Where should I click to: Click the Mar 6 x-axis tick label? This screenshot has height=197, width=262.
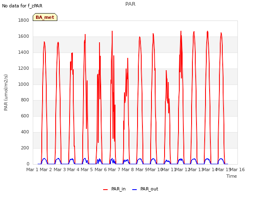point(101,170)
